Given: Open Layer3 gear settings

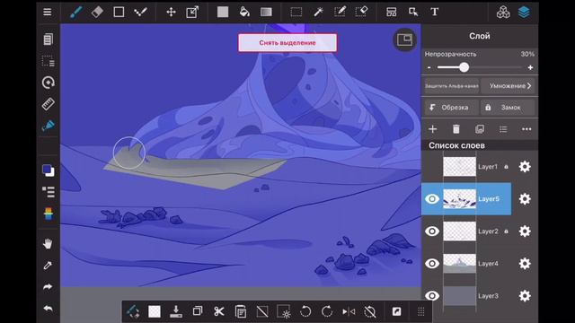Looking at the screenshot, I should coord(525,295).
